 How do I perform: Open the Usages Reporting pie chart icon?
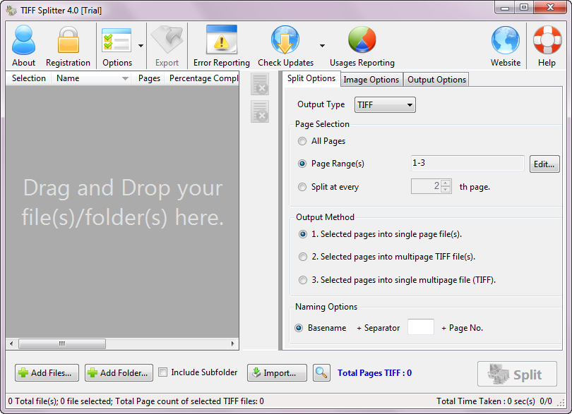pyautogui.click(x=362, y=41)
